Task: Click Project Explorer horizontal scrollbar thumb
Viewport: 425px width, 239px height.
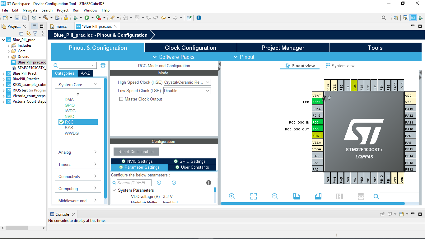Action: pos(16,228)
